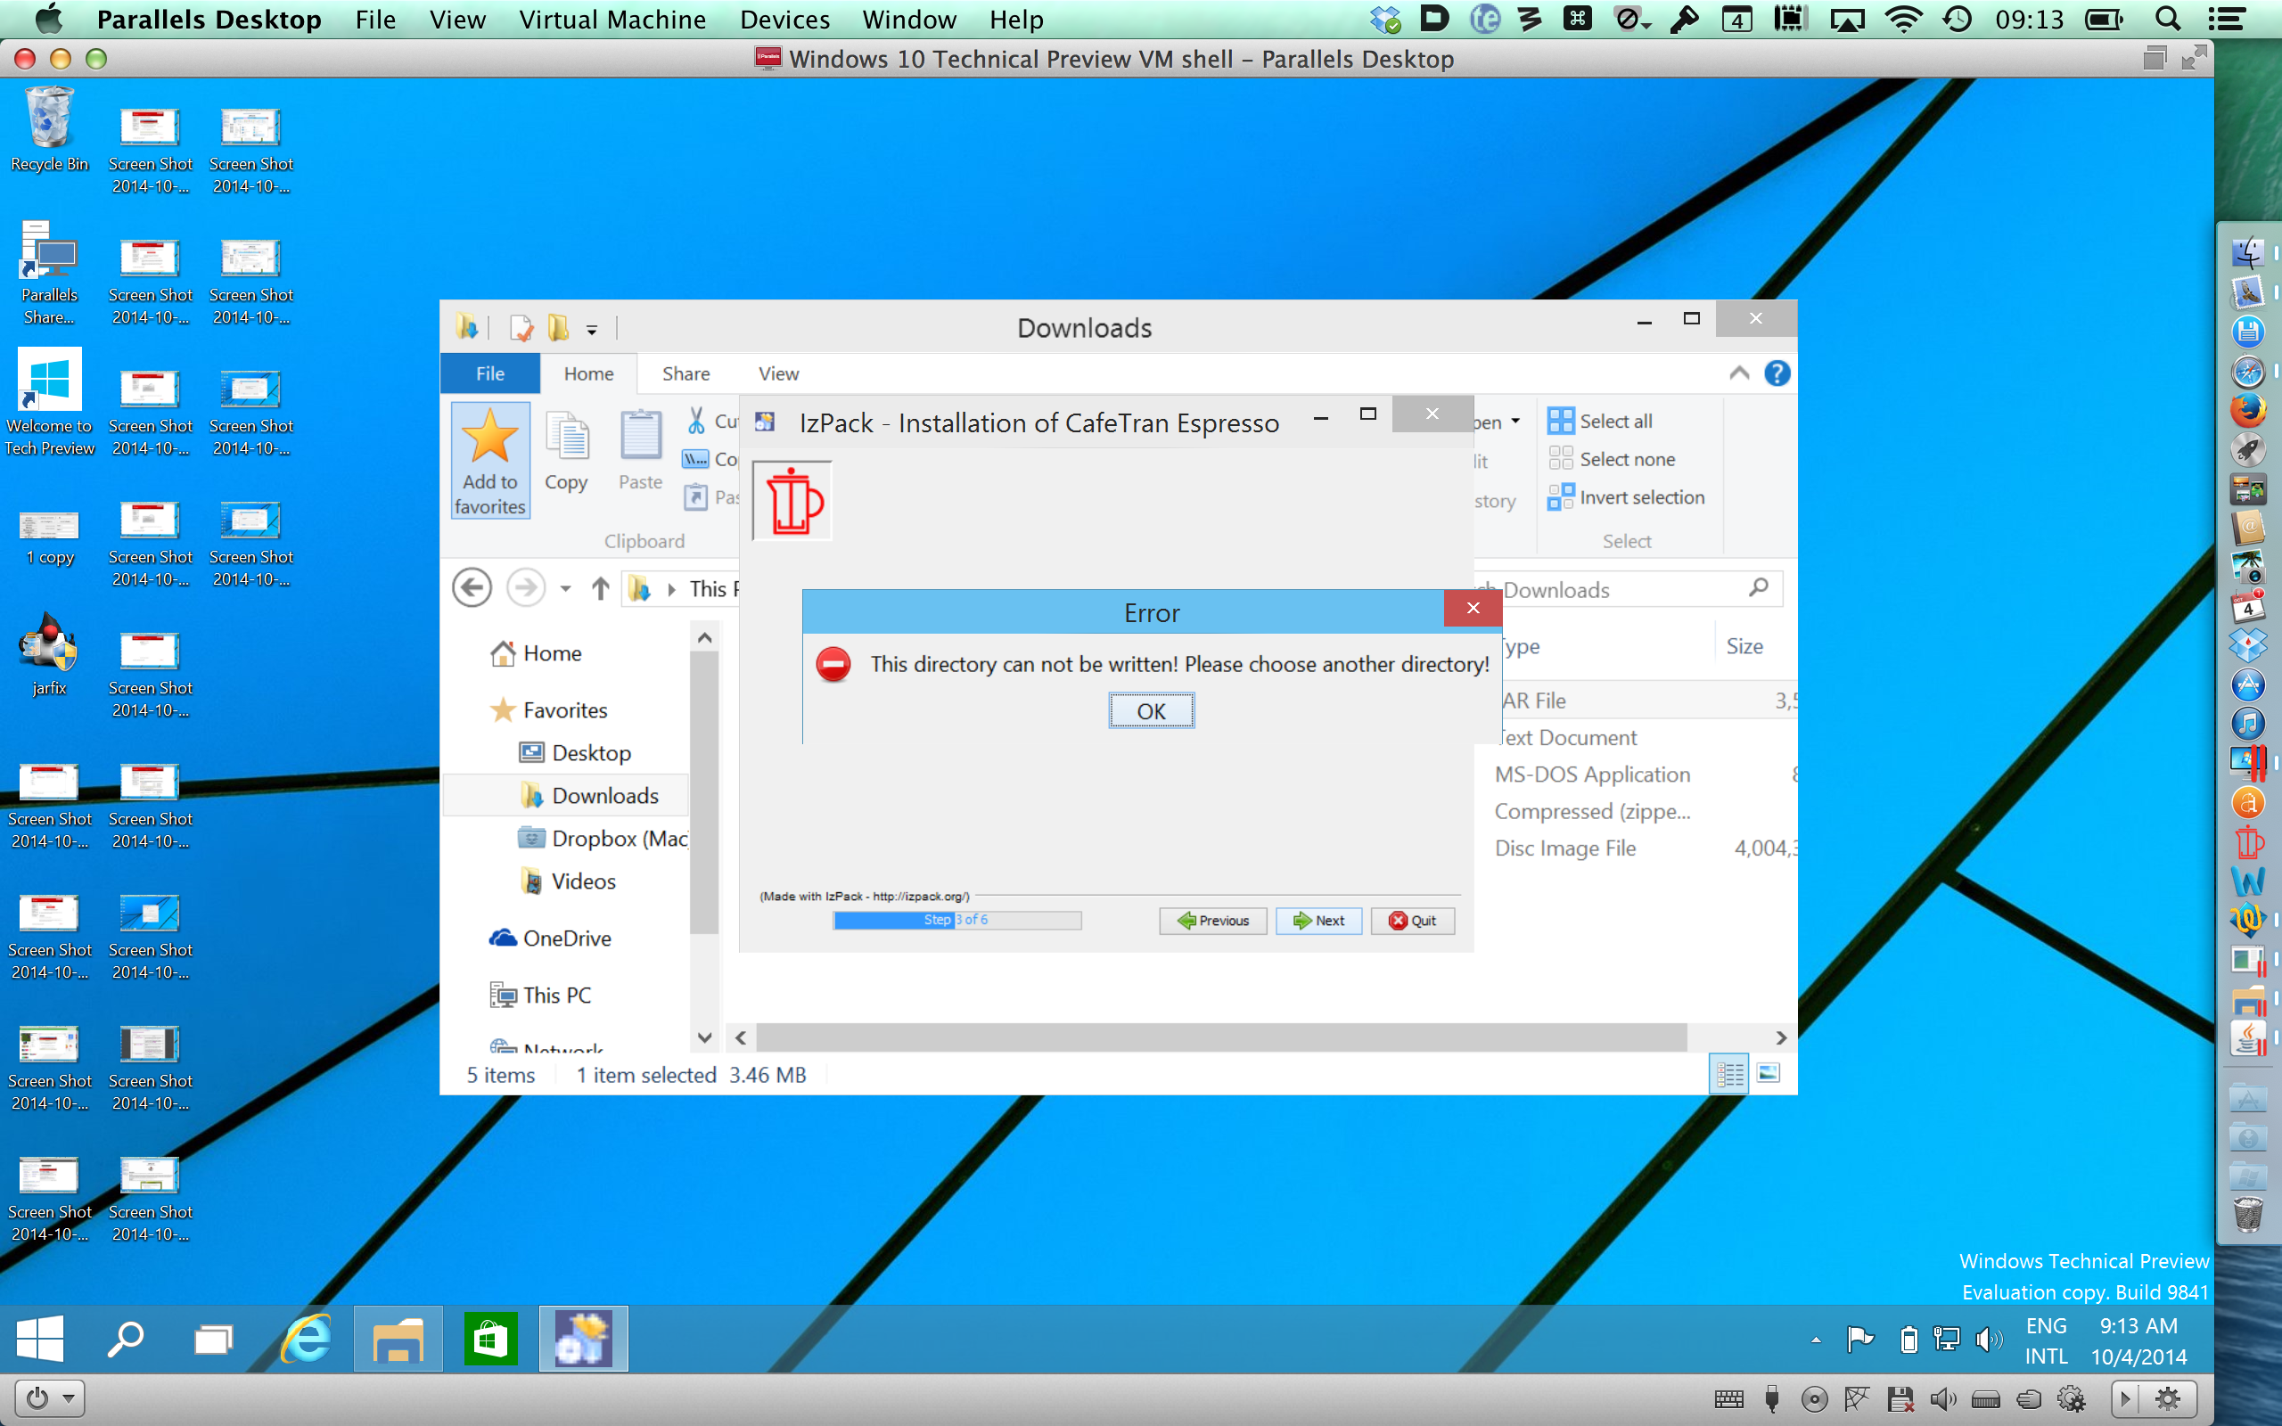
Task: Switch to details view toggle
Action: (1729, 1073)
